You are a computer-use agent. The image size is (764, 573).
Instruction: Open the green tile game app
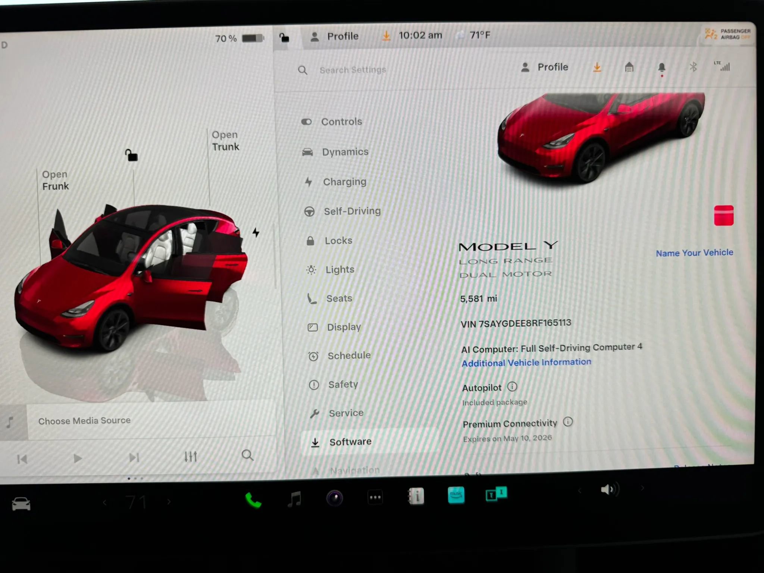(496, 494)
